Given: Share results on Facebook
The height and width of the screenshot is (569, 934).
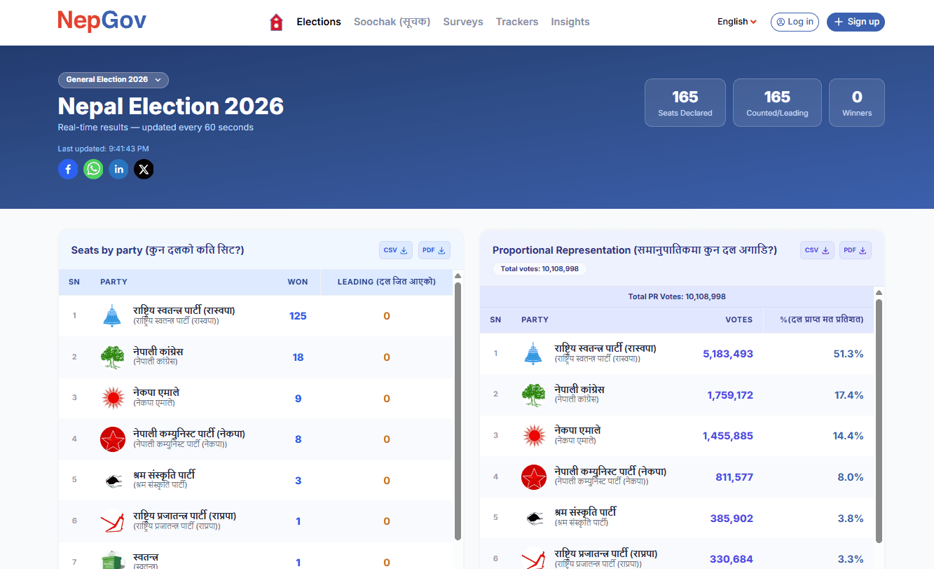Looking at the screenshot, I should point(68,169).
